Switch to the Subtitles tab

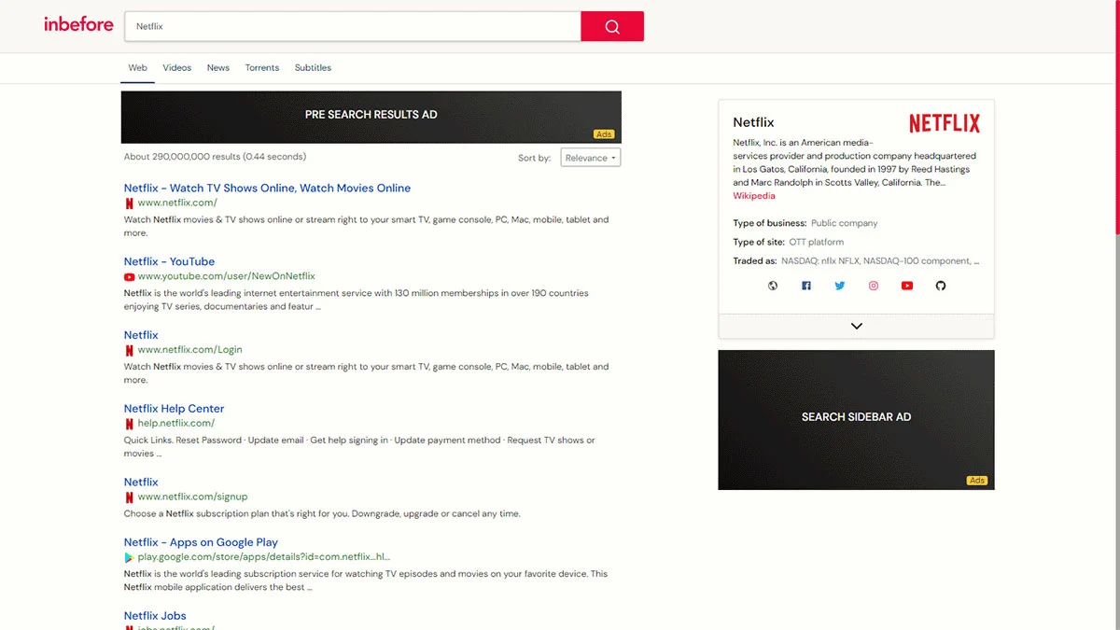313,68
